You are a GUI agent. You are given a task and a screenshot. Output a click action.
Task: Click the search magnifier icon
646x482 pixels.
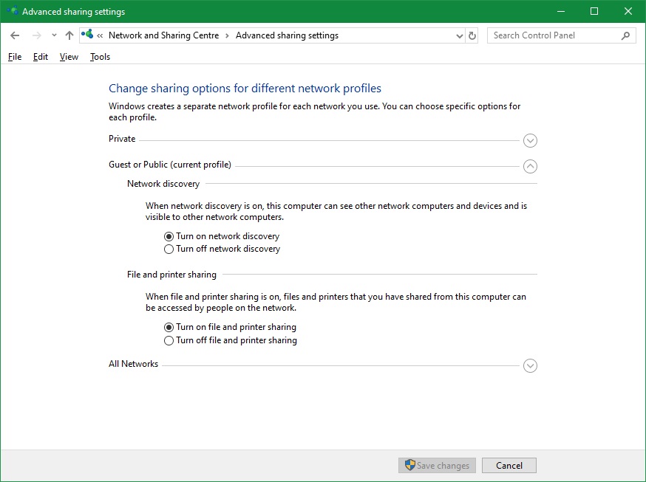coord(625,35)
